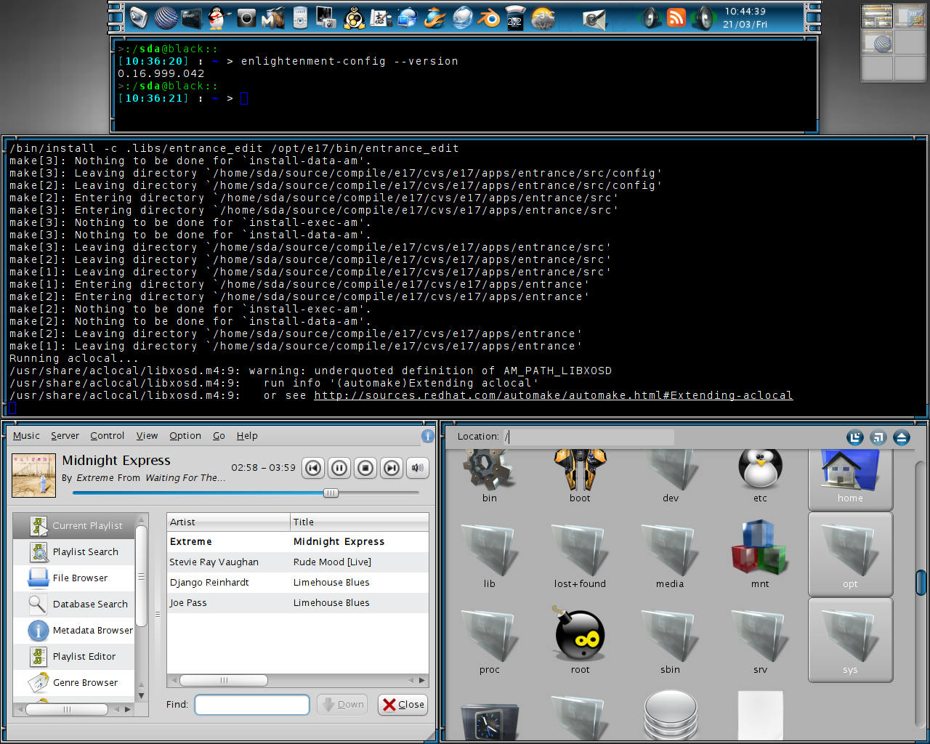The height and width of the screenshot is (744, 930).
Task: Check the weather module showing 3°C
Action: (x=543, y=18)
